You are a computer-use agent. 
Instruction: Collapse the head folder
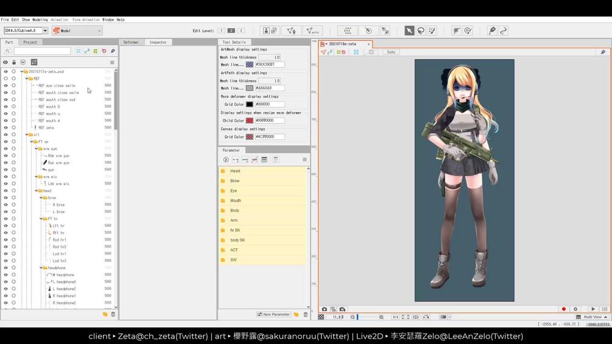(x=37, y=191)
